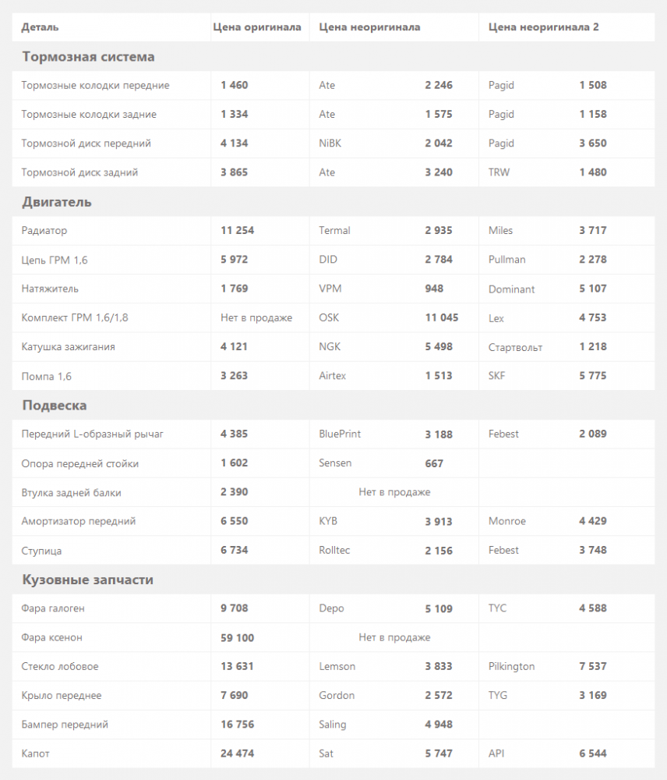Click the 'Кузовные запчасти' section heading
Screen dimensions: 667x780
tap(87, 580)
